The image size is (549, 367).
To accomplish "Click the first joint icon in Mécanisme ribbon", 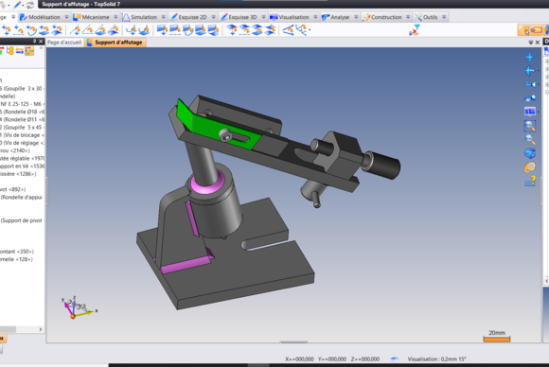I will [7, 30].
